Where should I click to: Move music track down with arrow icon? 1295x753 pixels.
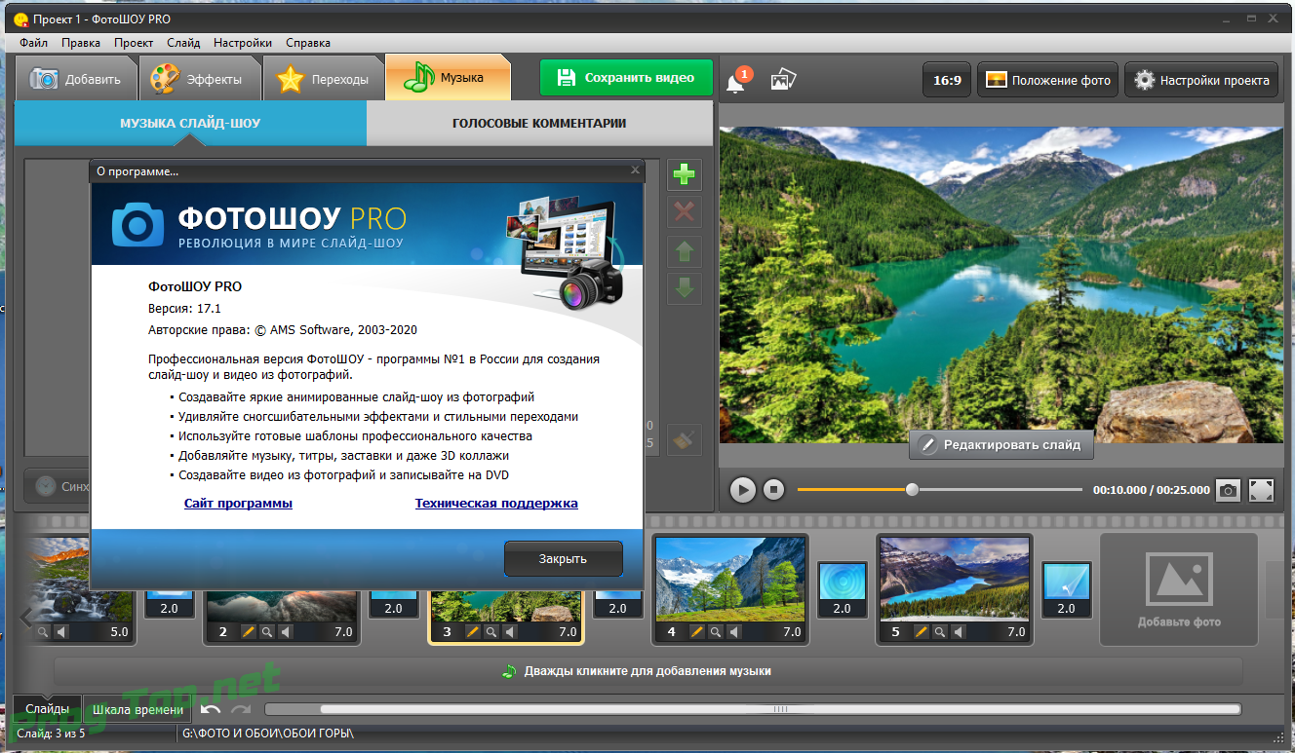click(686, 287)
